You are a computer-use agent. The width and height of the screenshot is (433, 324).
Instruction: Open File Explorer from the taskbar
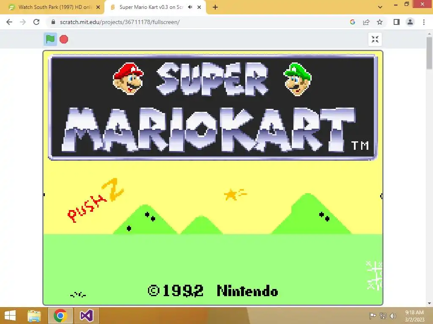click(x=34, y=316)
